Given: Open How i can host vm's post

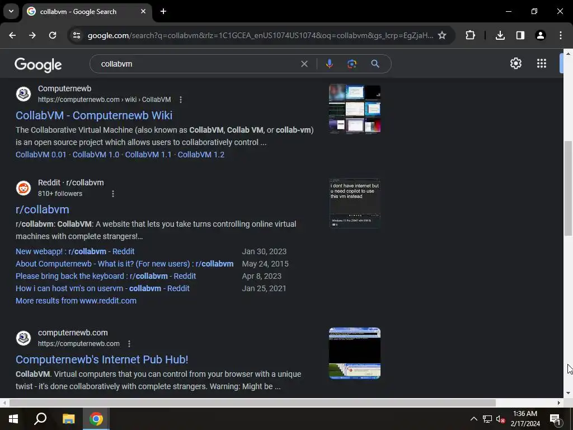Looking at the screenshot, I should pyautogui.click(x=103, y=288).
